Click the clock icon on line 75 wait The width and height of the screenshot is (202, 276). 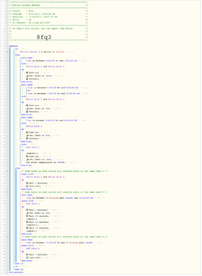click(x=27, y=222)
